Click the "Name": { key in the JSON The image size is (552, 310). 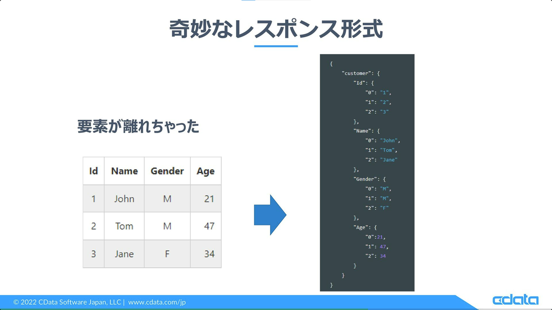click(367, 131)
